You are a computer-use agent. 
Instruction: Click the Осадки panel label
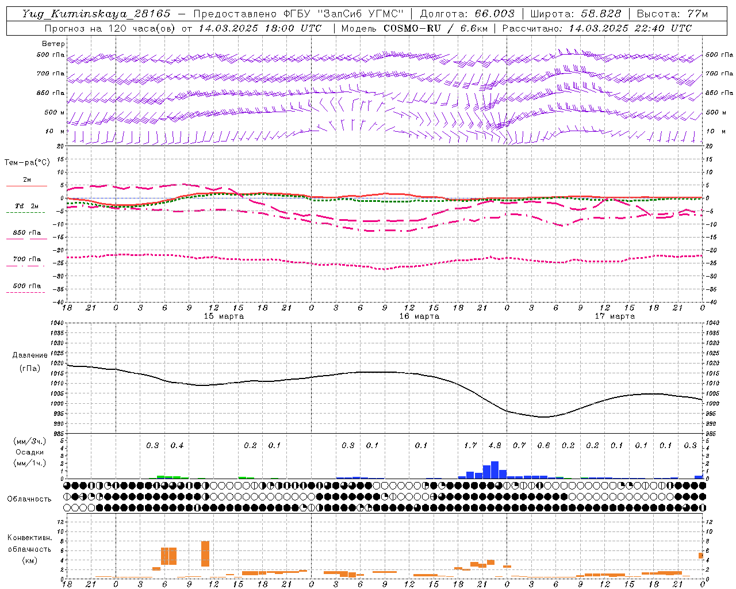[29, 452]
